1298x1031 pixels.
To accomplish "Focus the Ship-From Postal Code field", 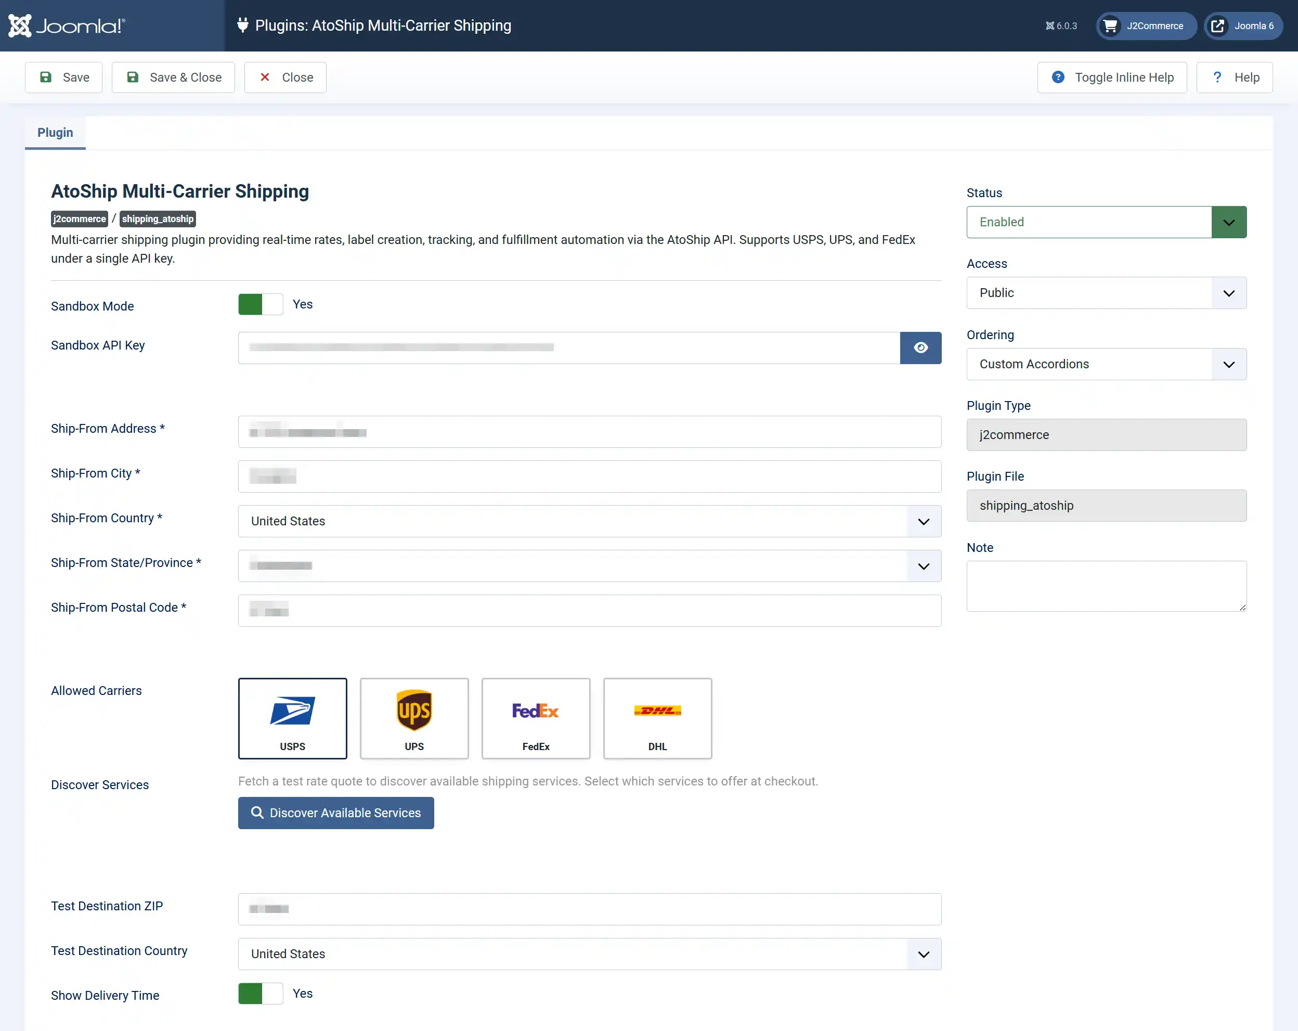I will tap(589, 611).
